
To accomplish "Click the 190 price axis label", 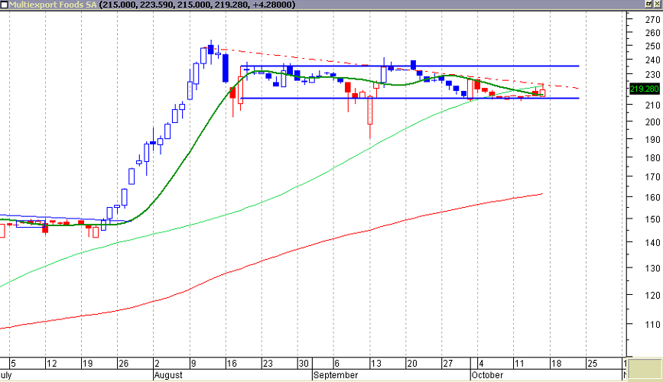I will point(653,140).
